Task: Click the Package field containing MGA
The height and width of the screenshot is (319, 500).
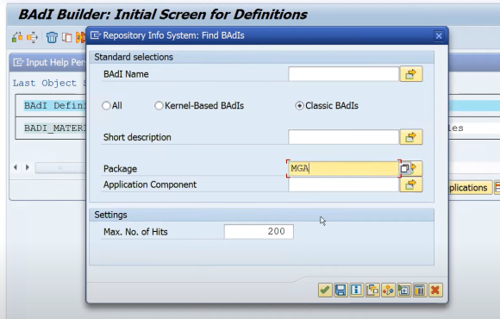Action: click(343, 168)
